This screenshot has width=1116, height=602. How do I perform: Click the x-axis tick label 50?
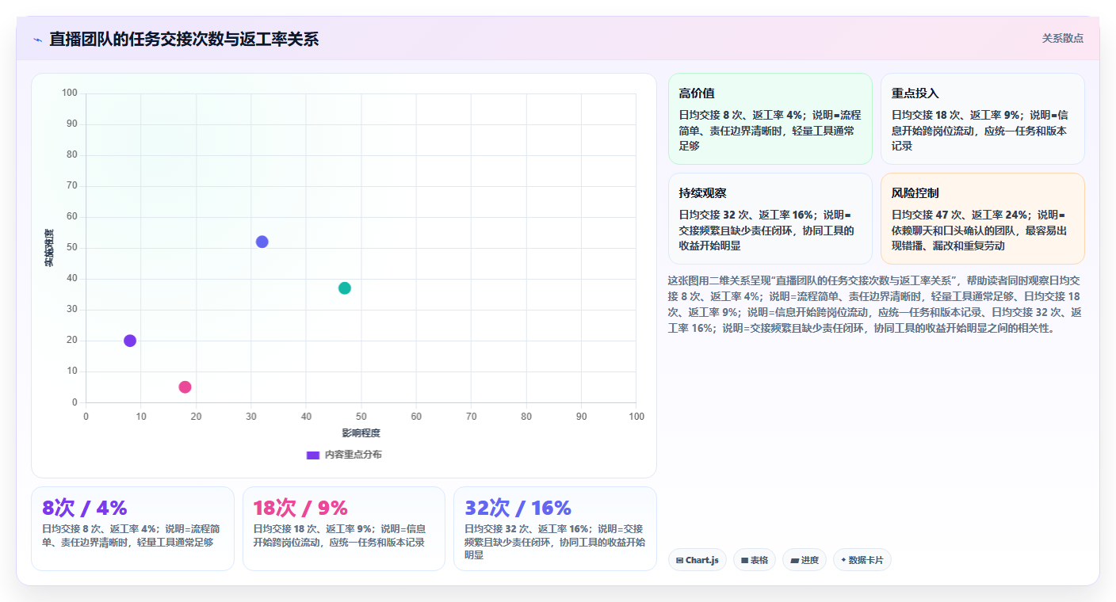(361, 417)
